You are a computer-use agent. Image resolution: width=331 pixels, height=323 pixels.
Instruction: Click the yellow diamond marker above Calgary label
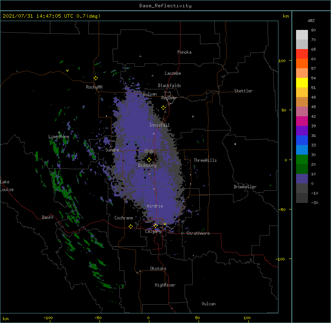tap(156, 226)
